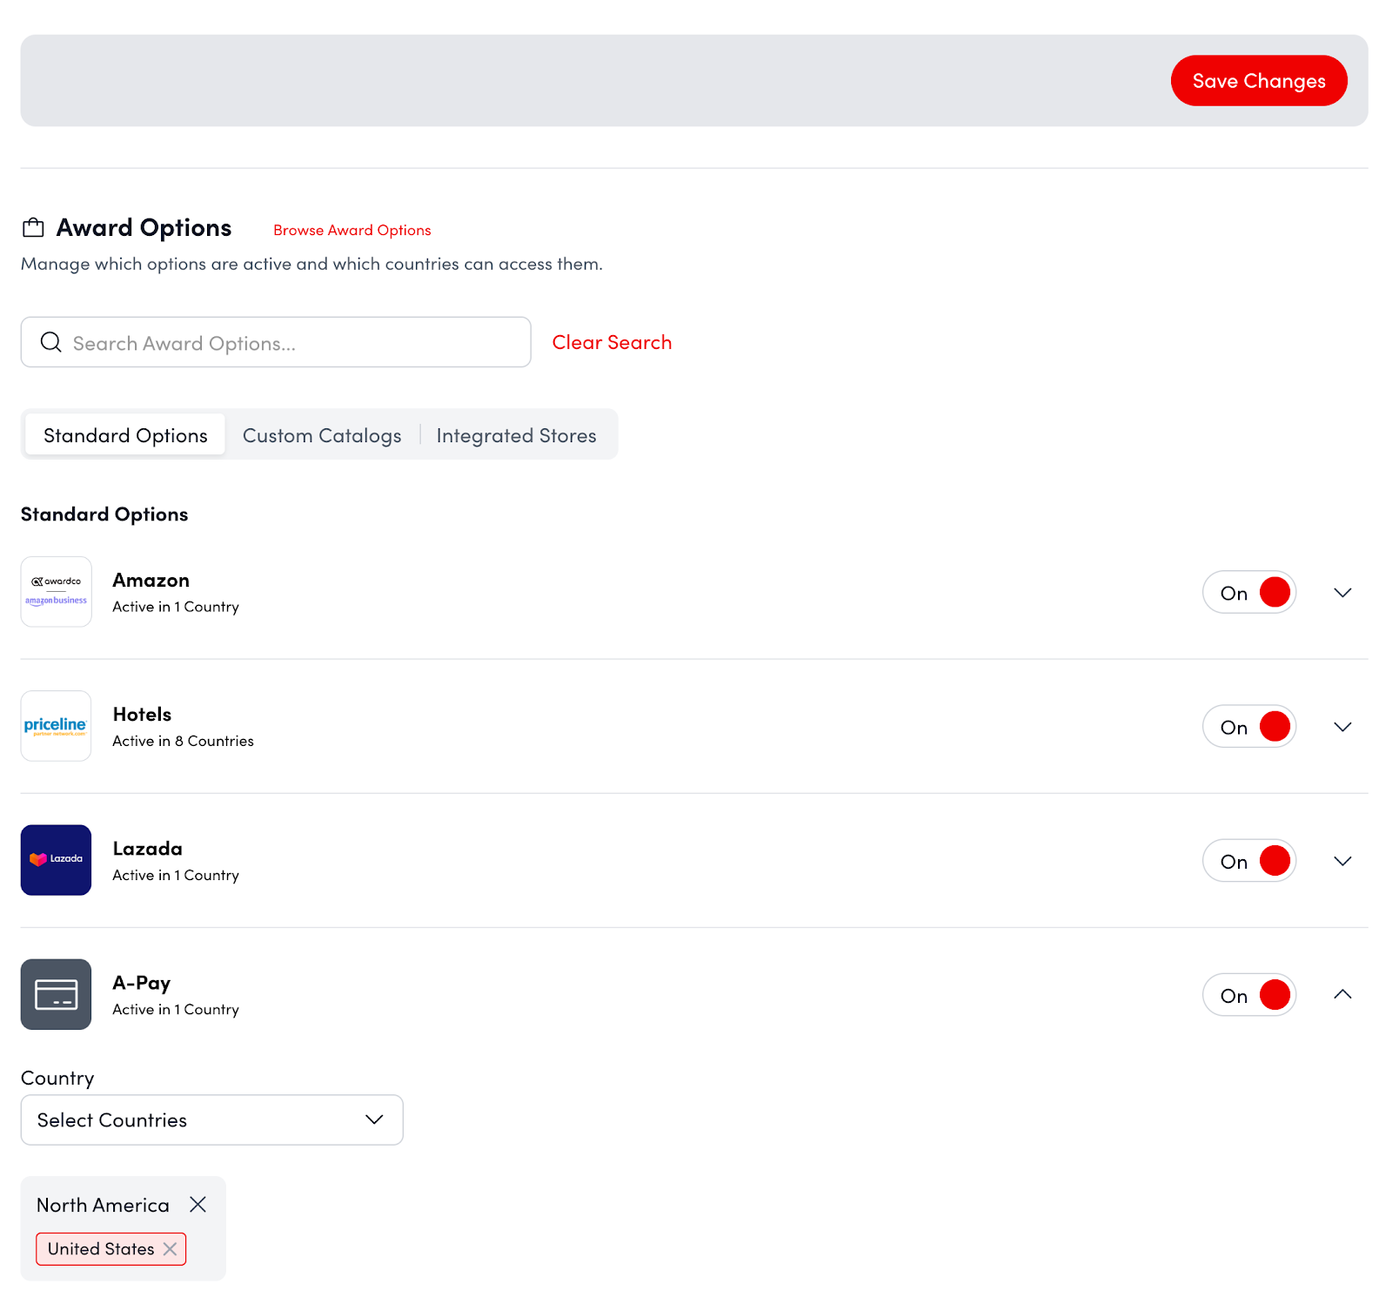Open the Select Countries dropdown

coord(211,1120)
